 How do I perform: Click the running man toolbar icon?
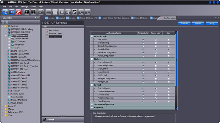68,12
